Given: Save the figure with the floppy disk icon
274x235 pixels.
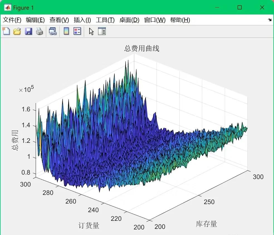Looking at the screenshot, I should click(28, 31).
